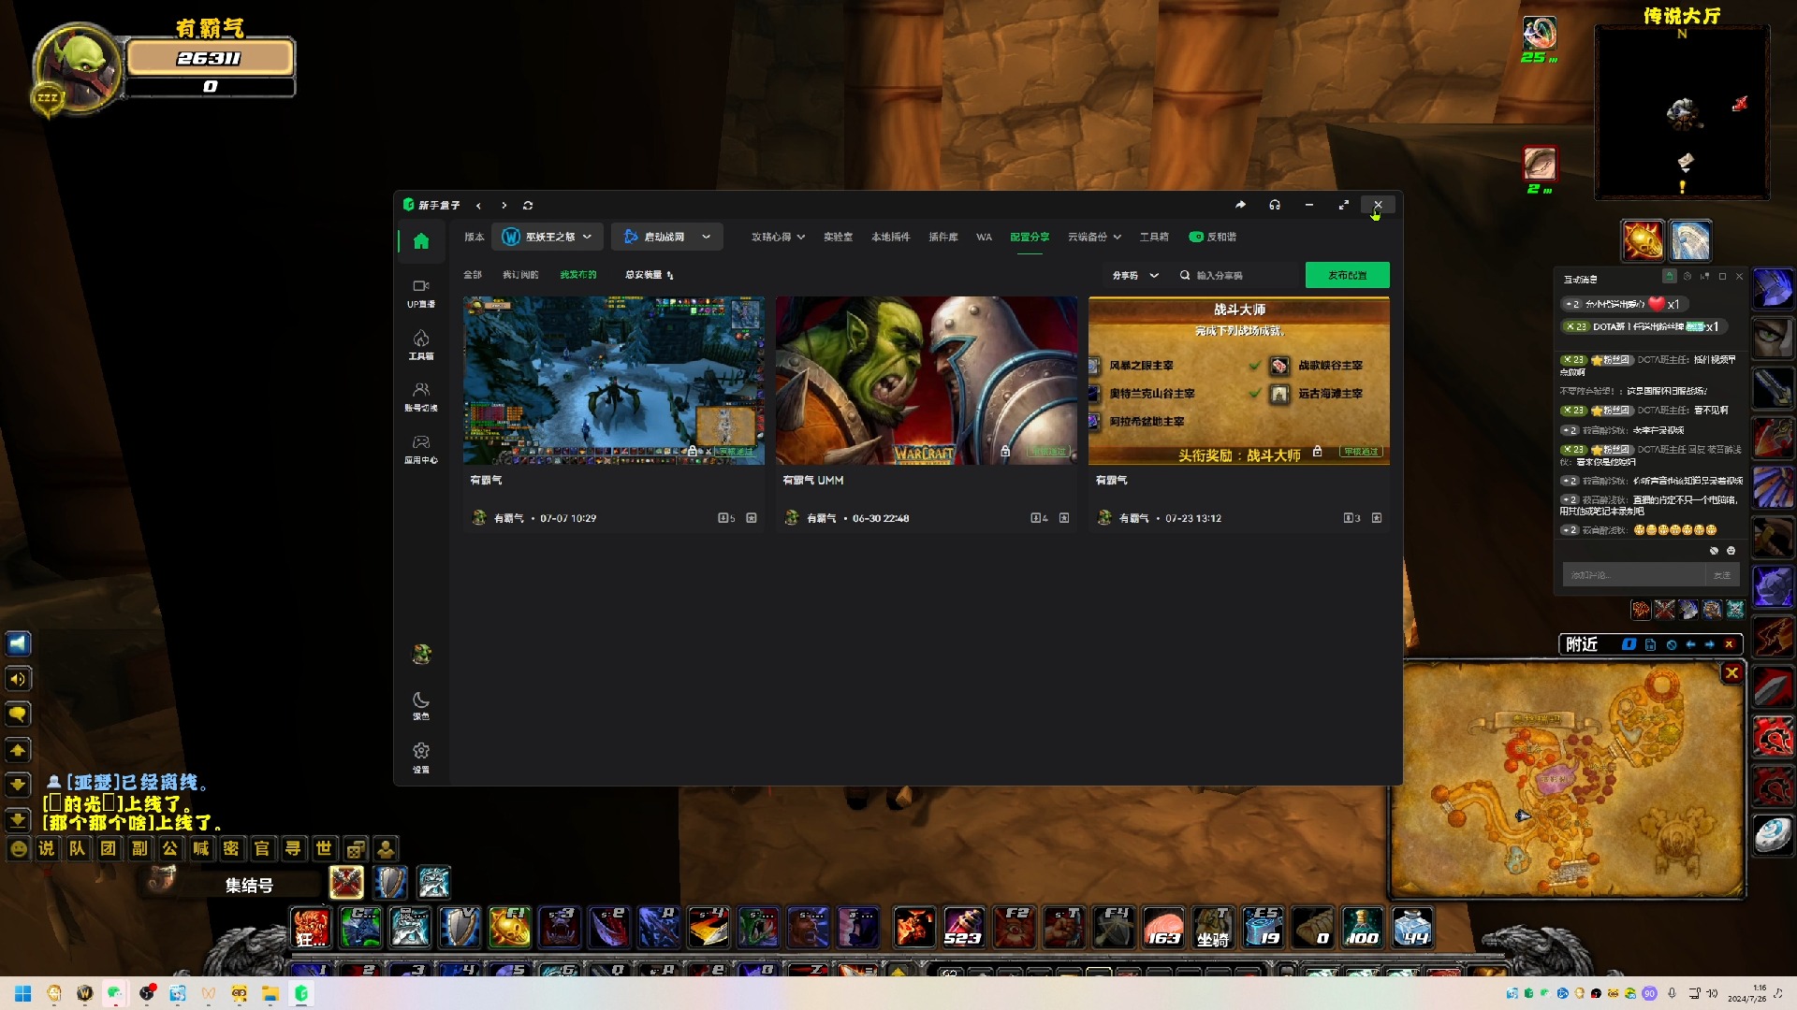Refresh the page with the reload icon
This screenshot has height=1010, width=1797.
click(528, 206)
